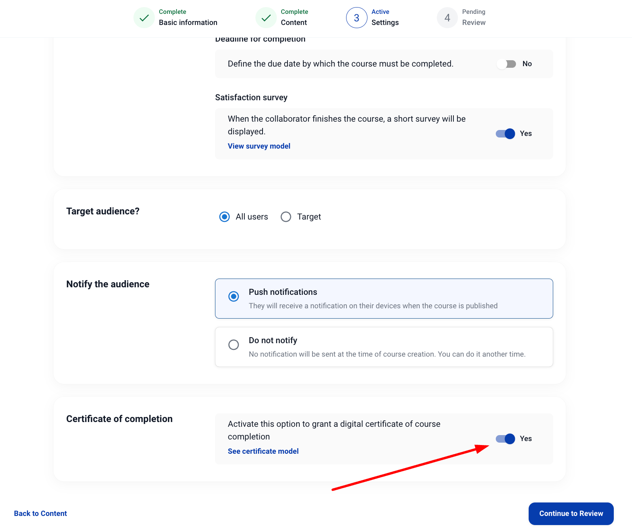
Task: Turn off the satisfaction survey toggle
Action: coord(505,134)
